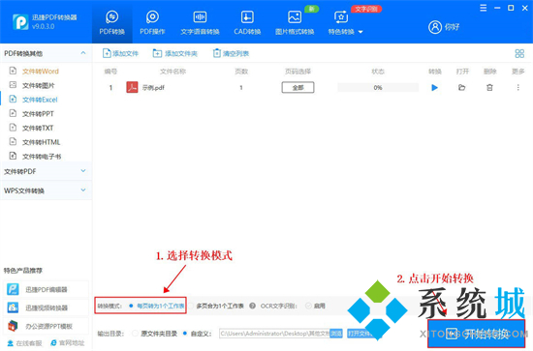This screenshot has width=533, height=351.
Task: Click 添加文件夹 to add a folder
Action: point(175,53)
